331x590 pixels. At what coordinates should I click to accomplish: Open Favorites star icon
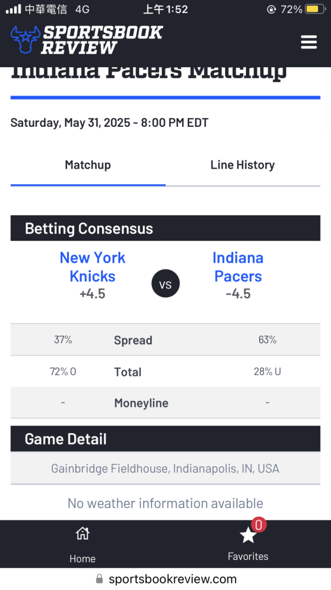(248, 535)
